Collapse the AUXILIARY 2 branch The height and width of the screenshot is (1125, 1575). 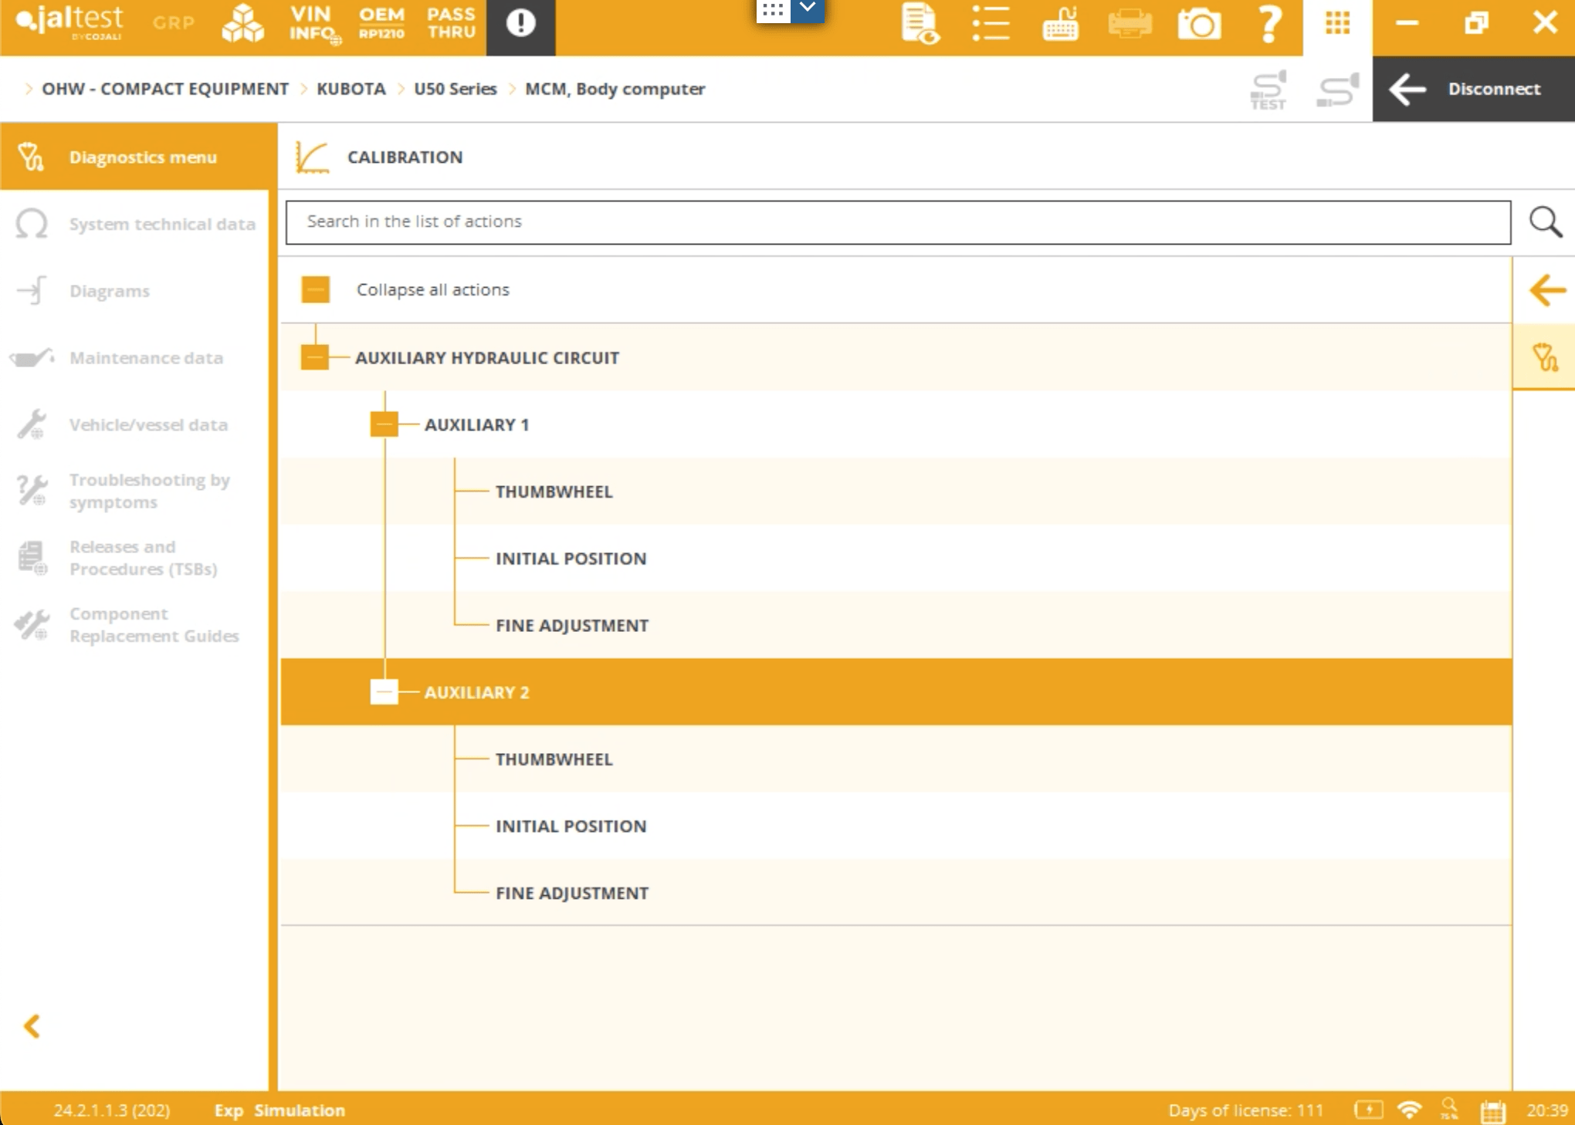(x=384, y=692)
